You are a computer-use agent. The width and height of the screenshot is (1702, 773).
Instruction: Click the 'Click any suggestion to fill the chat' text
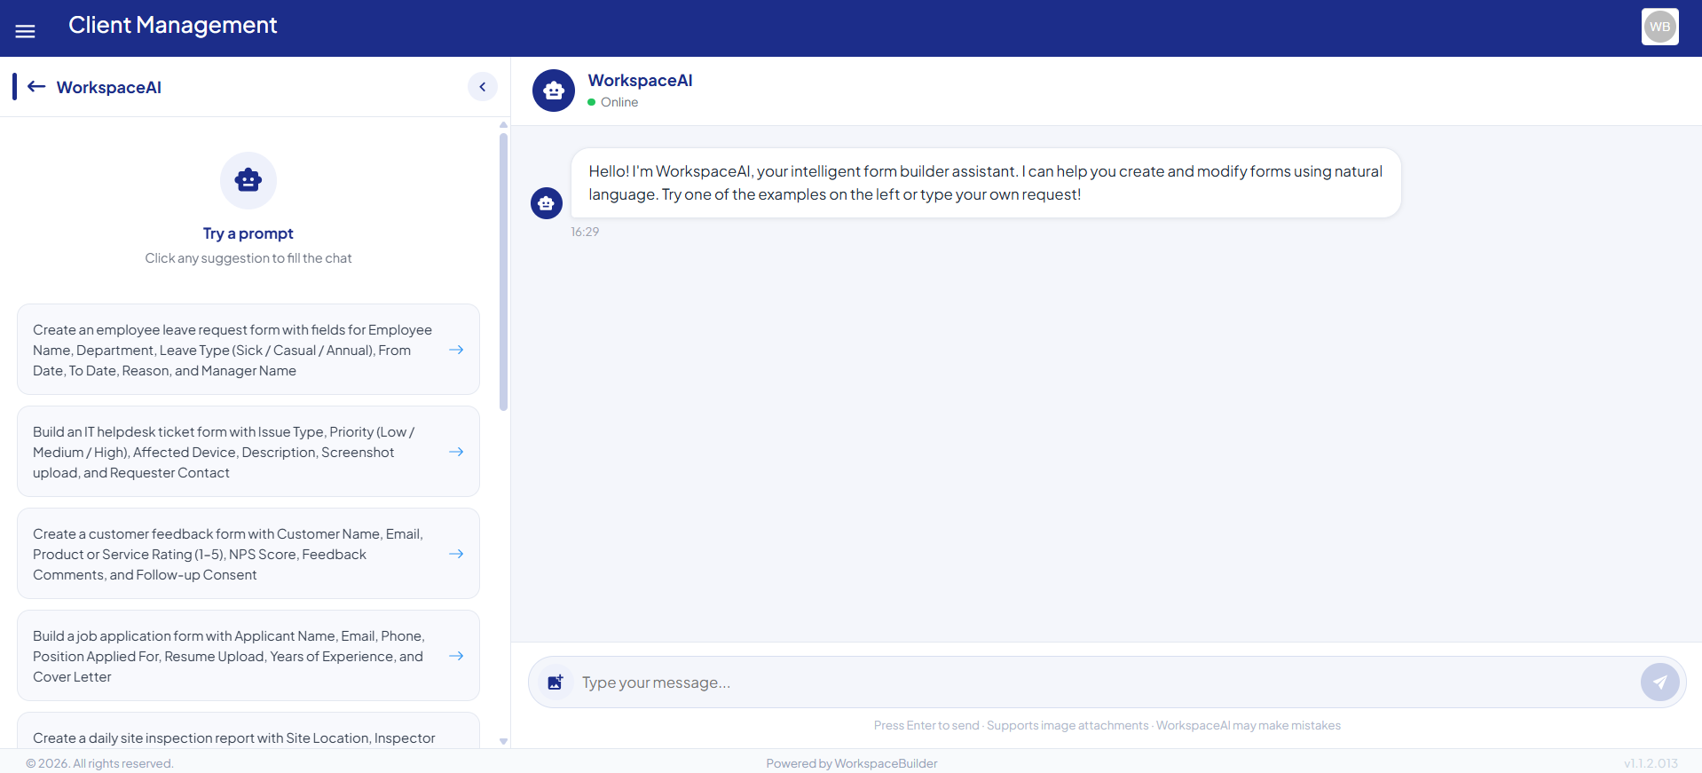click(248, 258)
